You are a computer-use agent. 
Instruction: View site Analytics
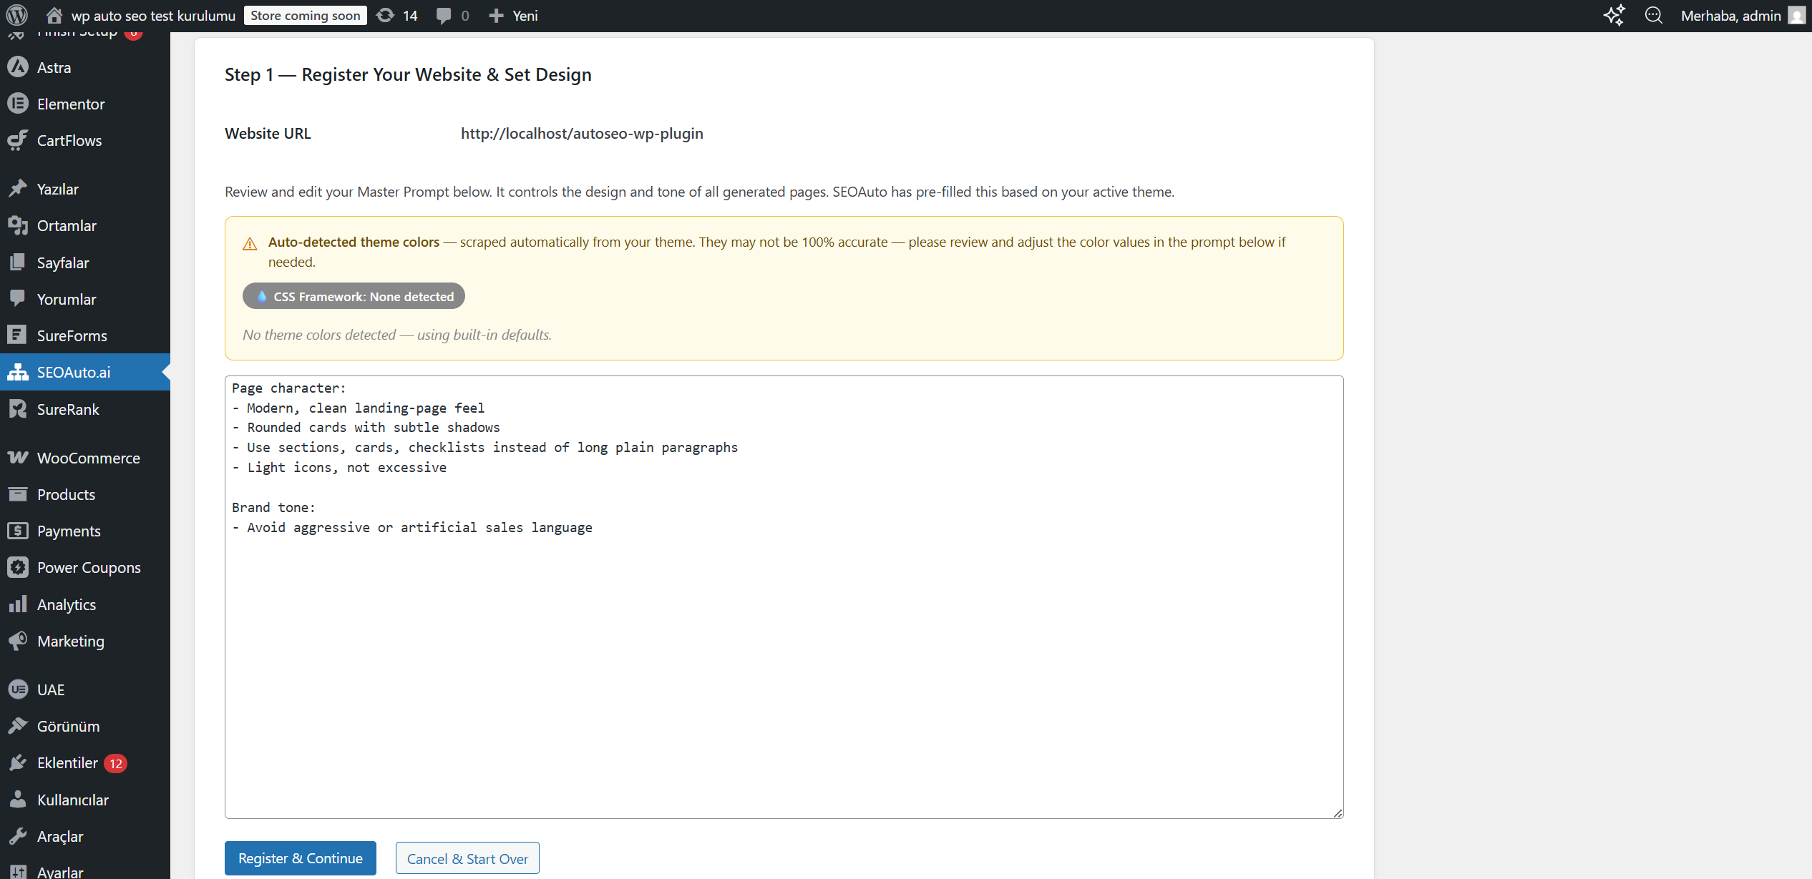67,604
